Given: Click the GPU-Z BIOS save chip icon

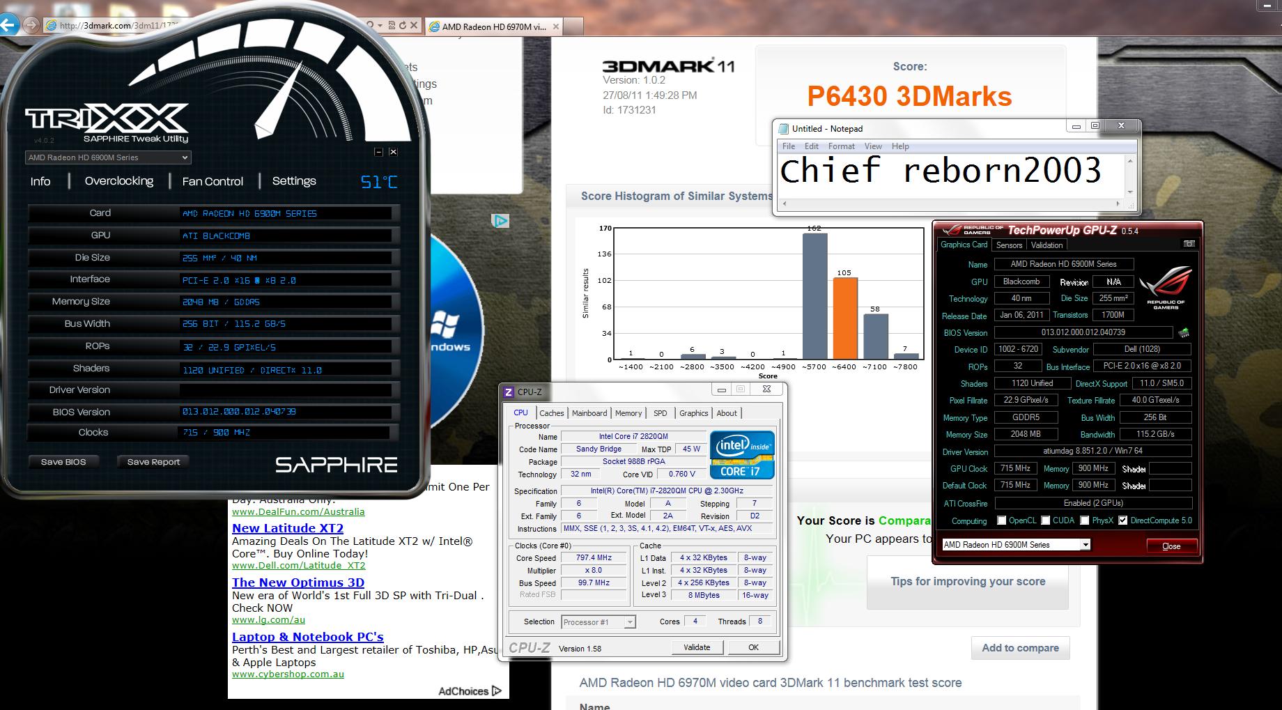Looking at the screenshot, I should [x=1183, y=332].
